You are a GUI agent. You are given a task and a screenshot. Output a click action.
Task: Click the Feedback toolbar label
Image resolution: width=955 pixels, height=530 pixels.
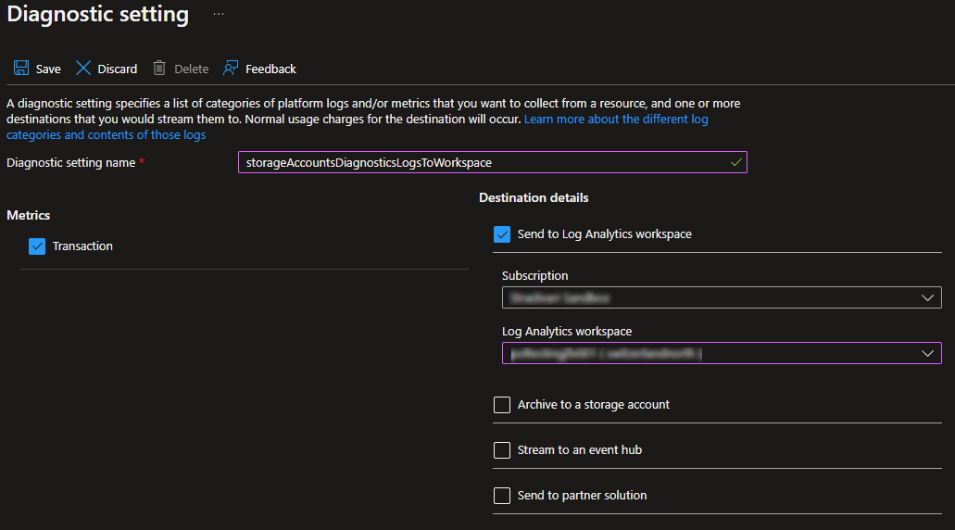pyautogui.click(x=270, y=69)
